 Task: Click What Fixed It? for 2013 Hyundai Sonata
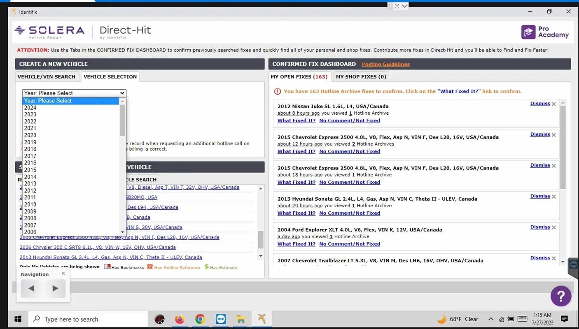(296, 213)
